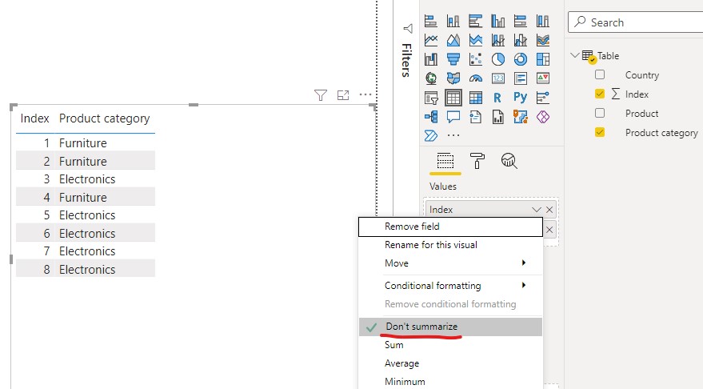Select the waterfall chart visual

pos(431,59)
